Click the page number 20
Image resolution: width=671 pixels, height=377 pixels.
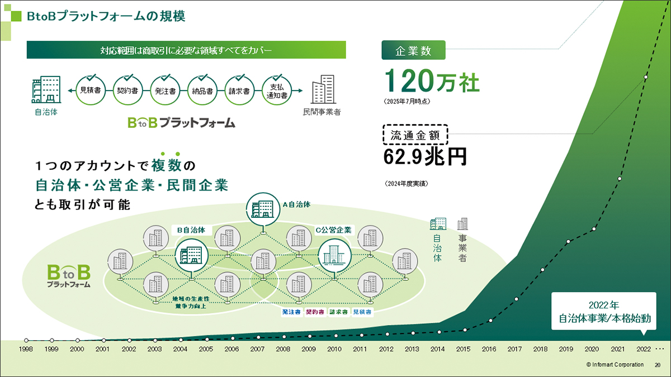[657, 364]
